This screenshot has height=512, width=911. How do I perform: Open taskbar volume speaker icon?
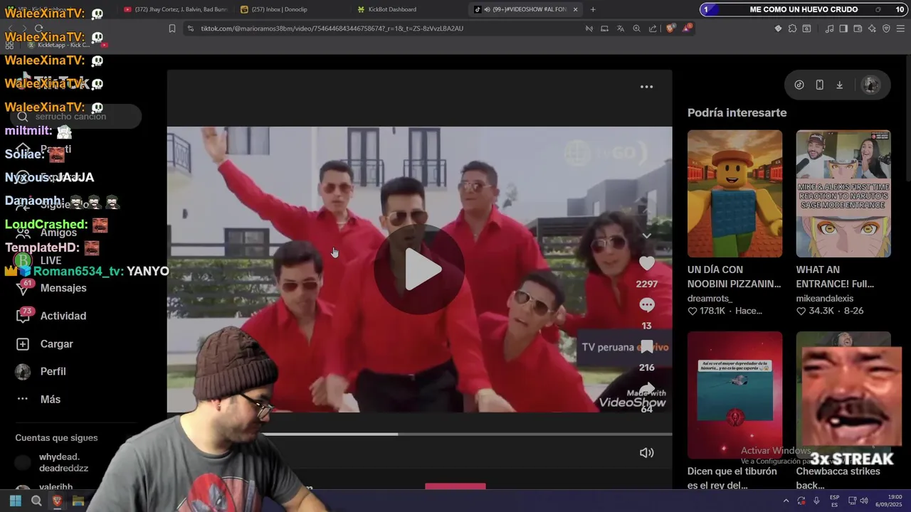tap(863, 501)
